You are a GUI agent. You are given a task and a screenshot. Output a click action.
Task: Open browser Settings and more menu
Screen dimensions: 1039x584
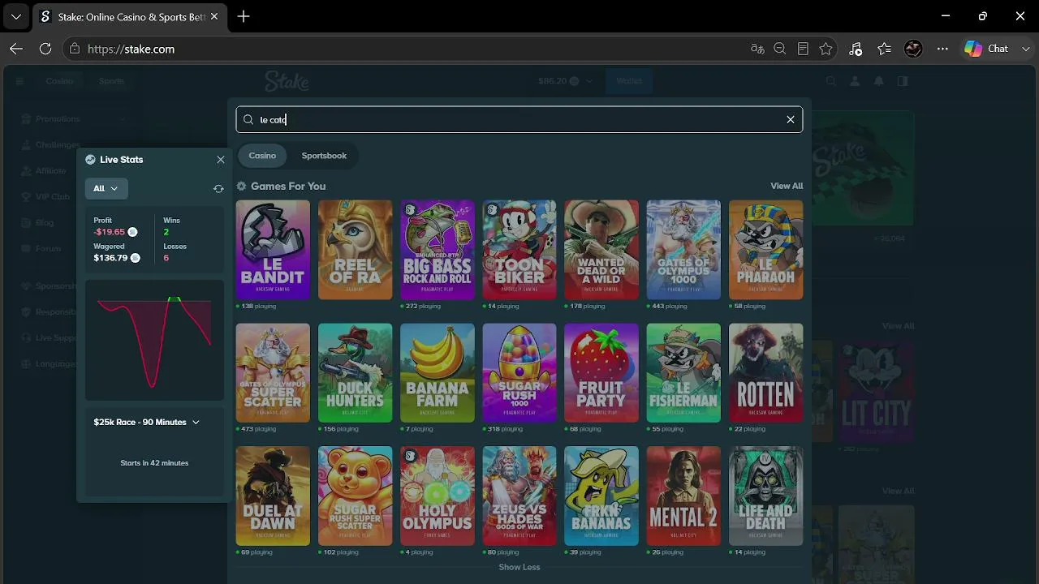point(942,49)
